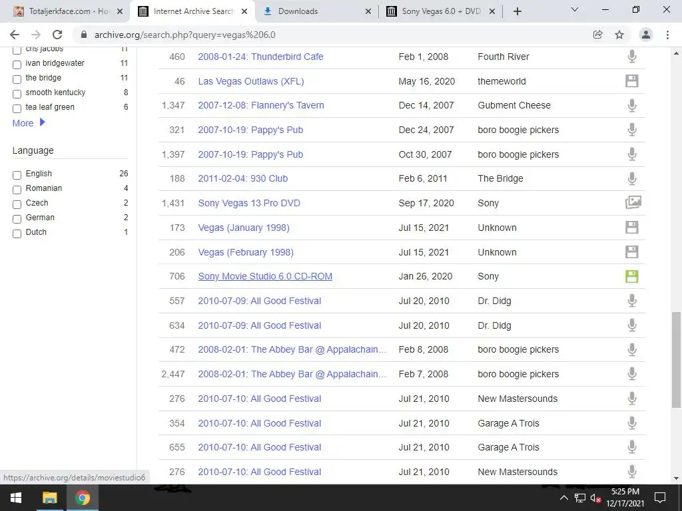Enable the Romanian language filter
The width and height of the screenshot is (682, 511).
click(x=17, y=190)
